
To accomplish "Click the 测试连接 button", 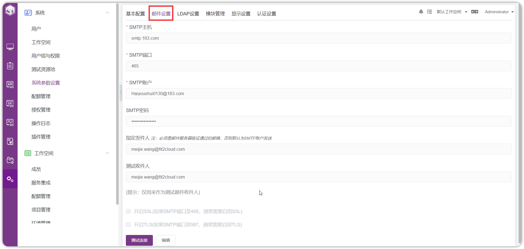I will pos(139,240).
